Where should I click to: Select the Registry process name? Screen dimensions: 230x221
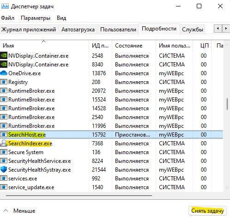(18, 82)
